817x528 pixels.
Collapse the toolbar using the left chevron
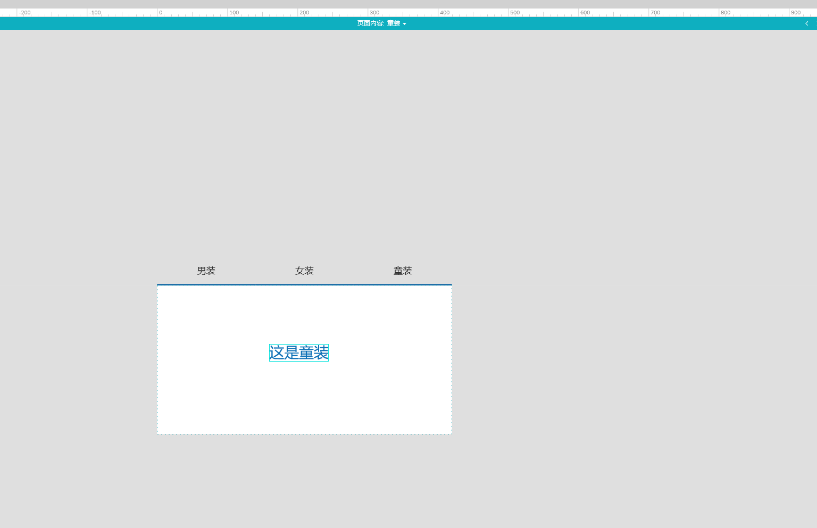[806, 23]
